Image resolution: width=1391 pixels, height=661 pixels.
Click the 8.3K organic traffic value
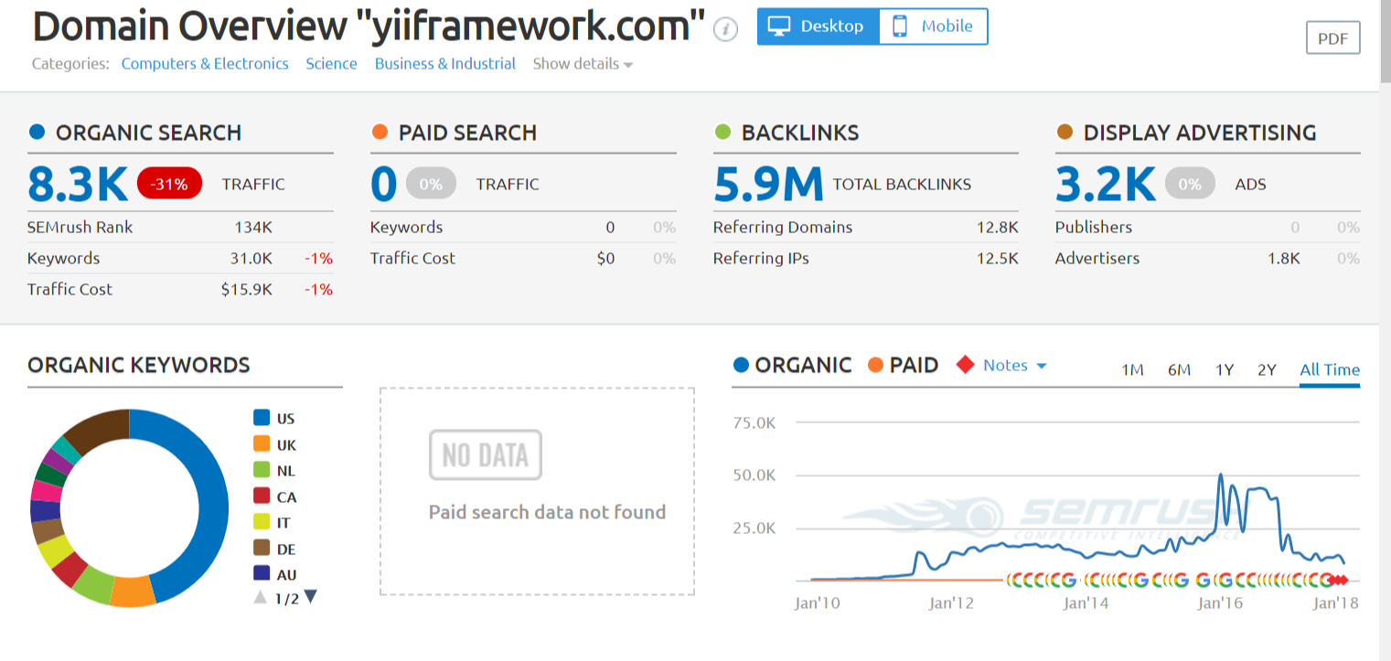pyautogui.click(x=78, y=185)
